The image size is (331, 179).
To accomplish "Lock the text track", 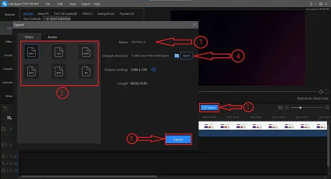I will (x=11, y=163).
